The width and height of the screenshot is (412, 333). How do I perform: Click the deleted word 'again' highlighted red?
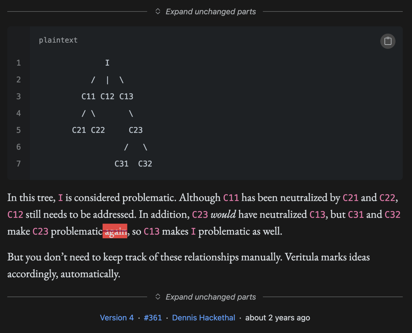tap(115, 231)
